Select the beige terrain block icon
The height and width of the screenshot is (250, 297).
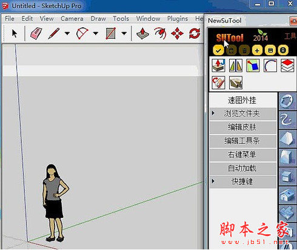pyautogui.click(x=236, y=83)
